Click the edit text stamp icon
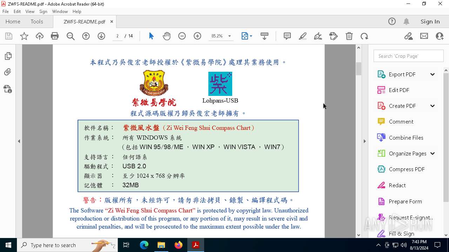The image size is (449, 252). pyautogui.click(x=334, y=36)
